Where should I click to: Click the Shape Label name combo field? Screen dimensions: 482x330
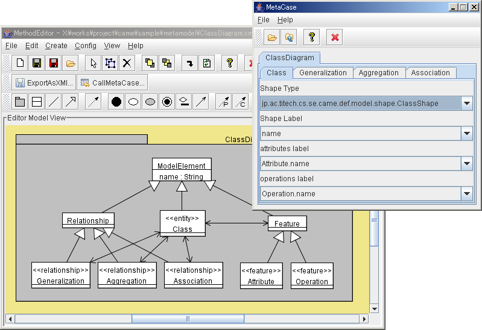point(361,134)
